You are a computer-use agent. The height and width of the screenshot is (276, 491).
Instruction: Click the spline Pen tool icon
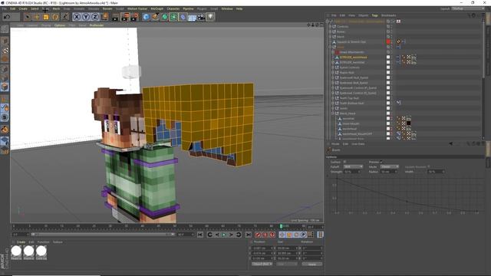coord(155,17)
